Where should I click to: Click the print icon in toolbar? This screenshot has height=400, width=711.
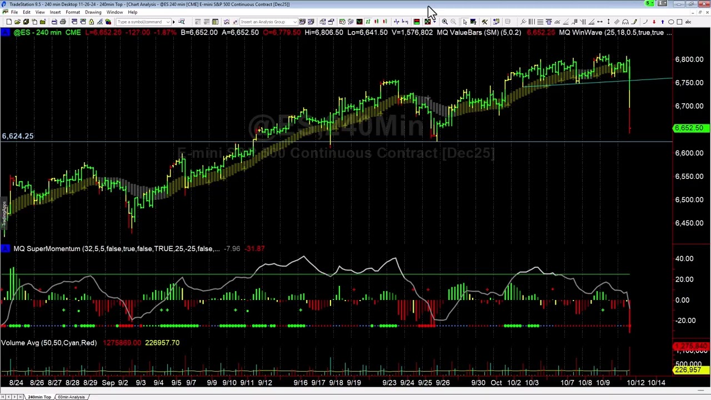point(63,22)
